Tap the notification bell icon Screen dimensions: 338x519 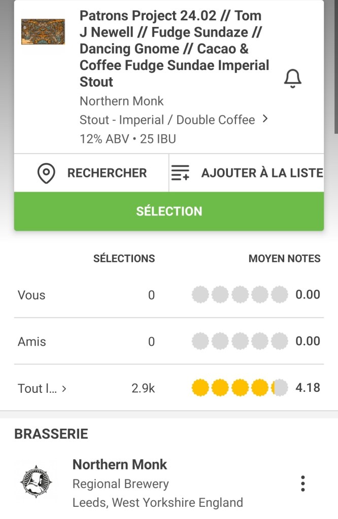pyautogui.click(x=292, y=79)
